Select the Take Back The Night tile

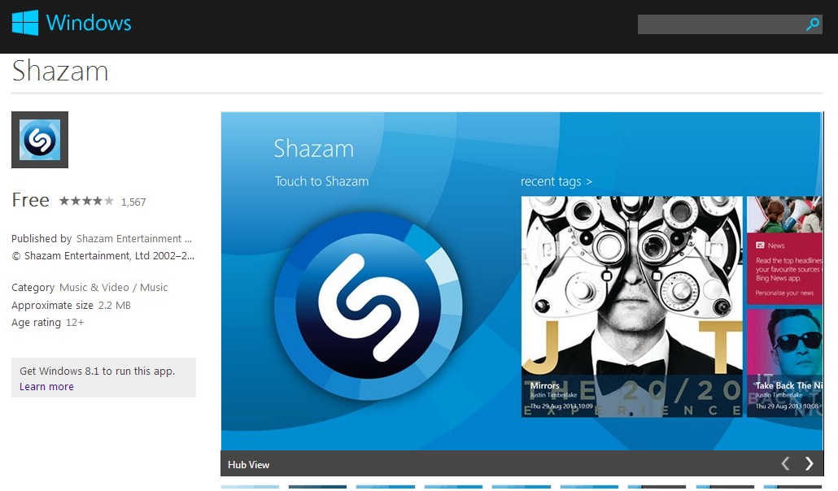pos(784,363)
